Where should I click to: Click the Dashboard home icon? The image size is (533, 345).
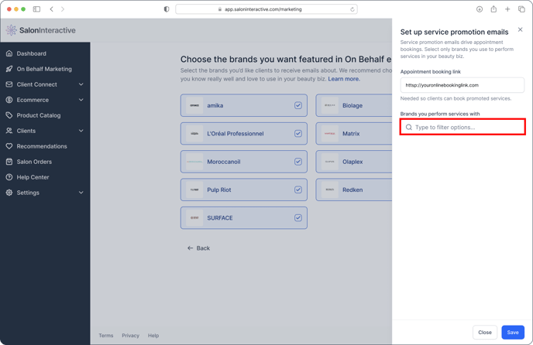tap(9, 53)
